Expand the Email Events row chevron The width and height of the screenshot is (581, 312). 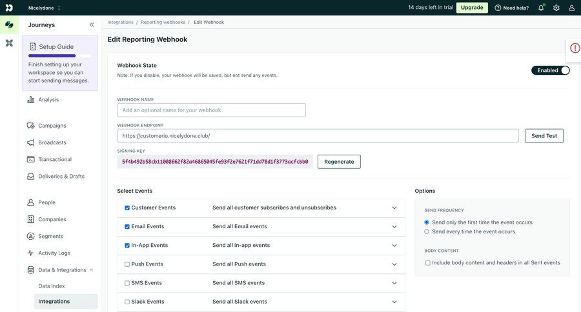pos(394,227)
